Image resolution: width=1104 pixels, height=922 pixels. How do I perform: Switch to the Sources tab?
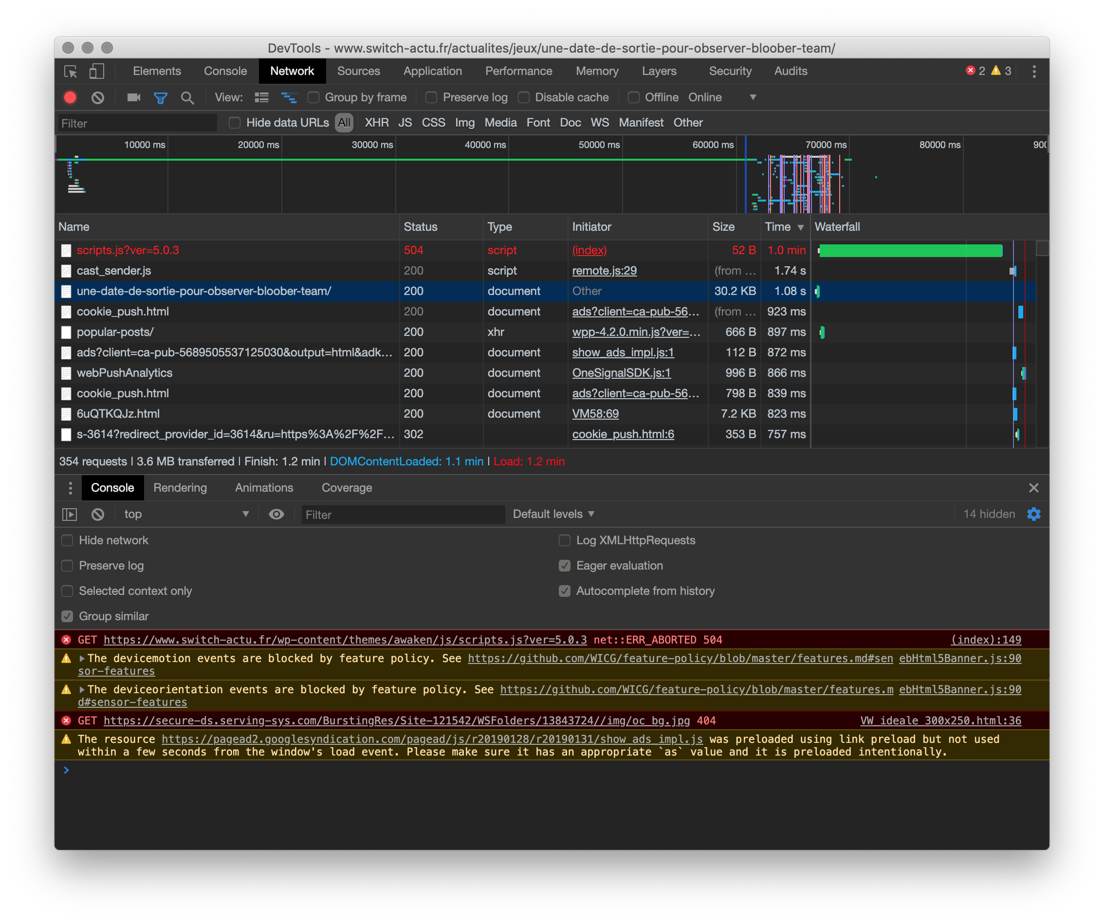point(359,72)
